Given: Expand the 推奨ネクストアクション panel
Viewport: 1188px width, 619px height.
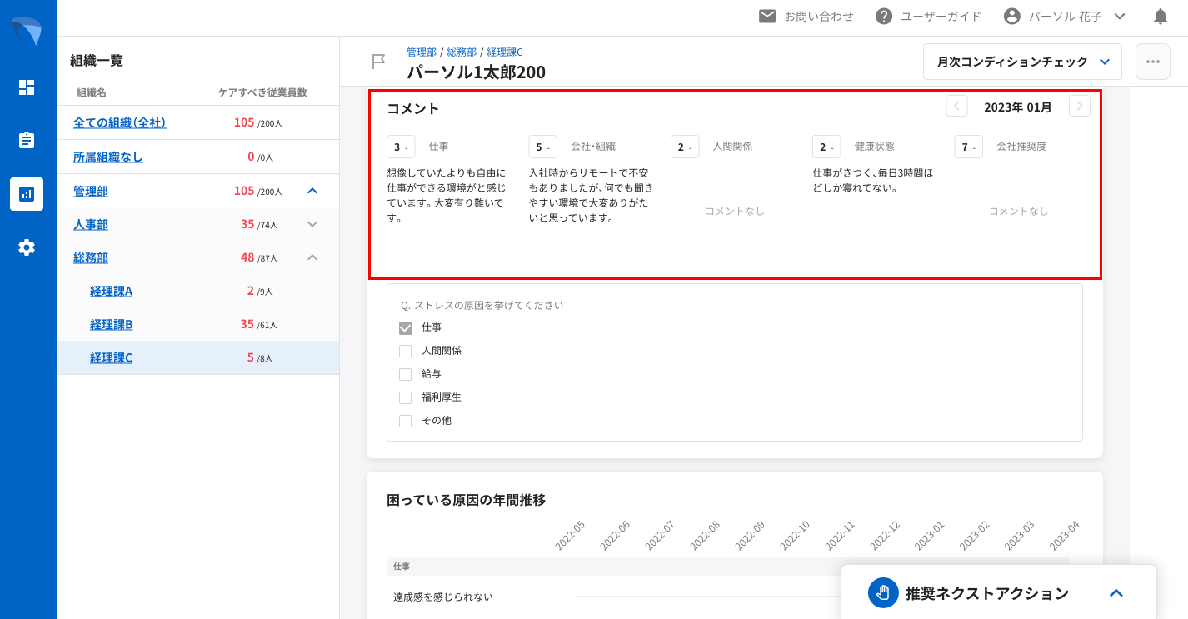Looking at the screenshot, I should click(x=1116, y=593).
